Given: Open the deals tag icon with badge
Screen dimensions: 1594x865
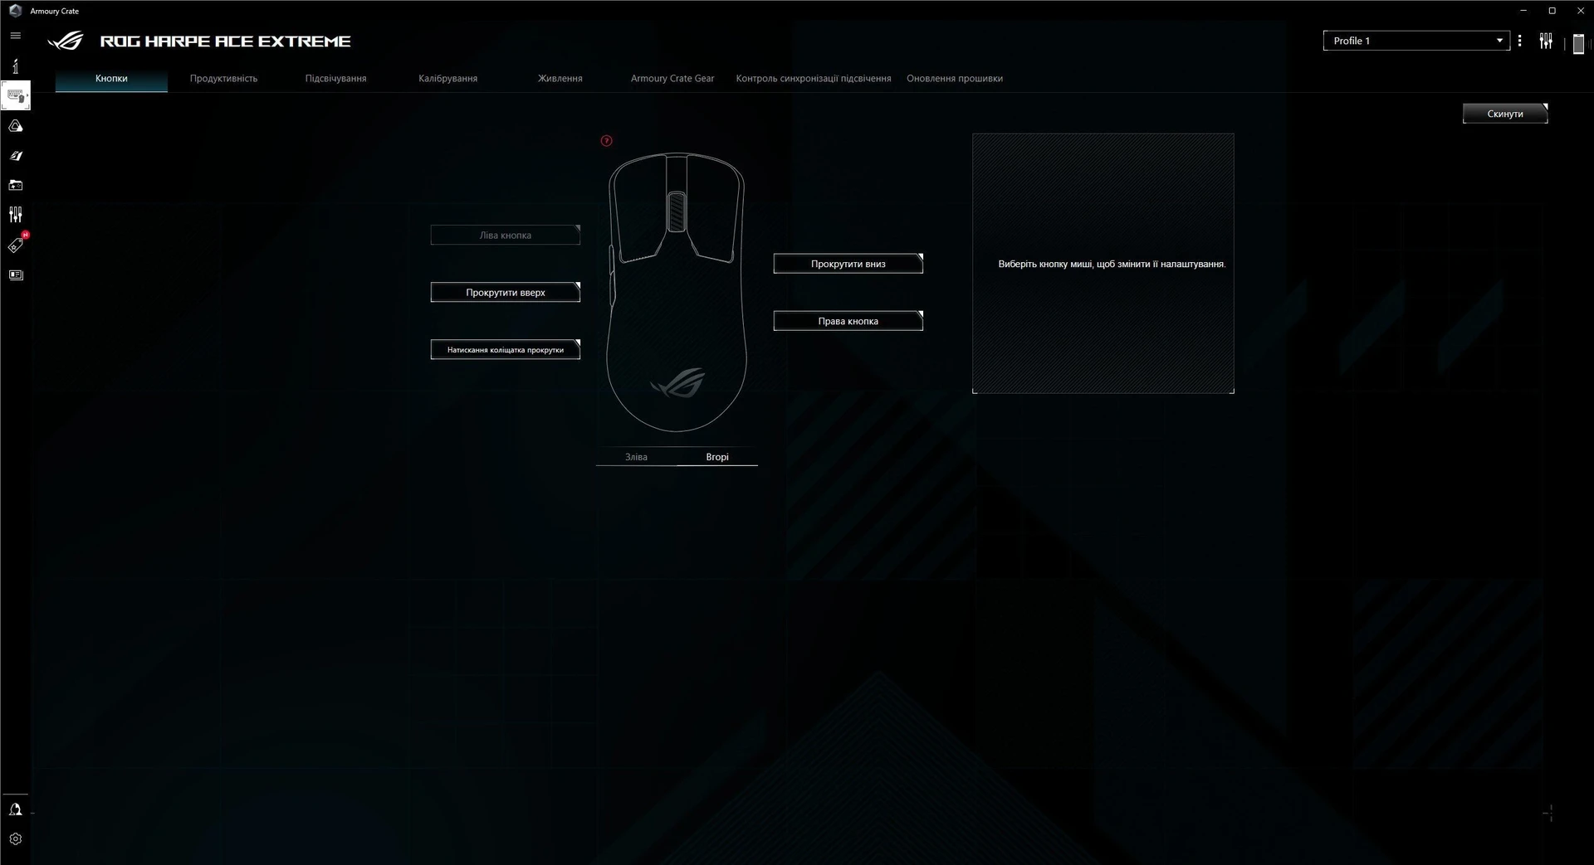Looking at the screenshot, I should click(16, 245).
